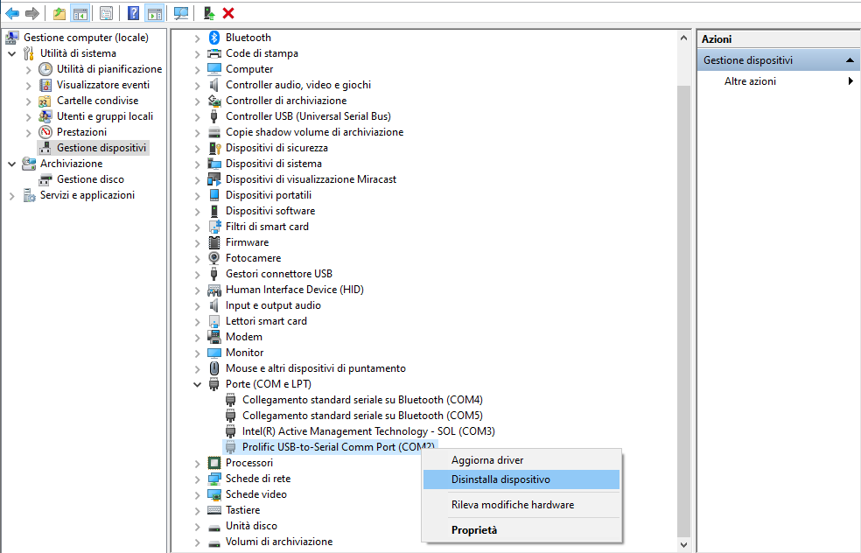Toggle the Show/Hide Console Tree toolbar button

80,13
